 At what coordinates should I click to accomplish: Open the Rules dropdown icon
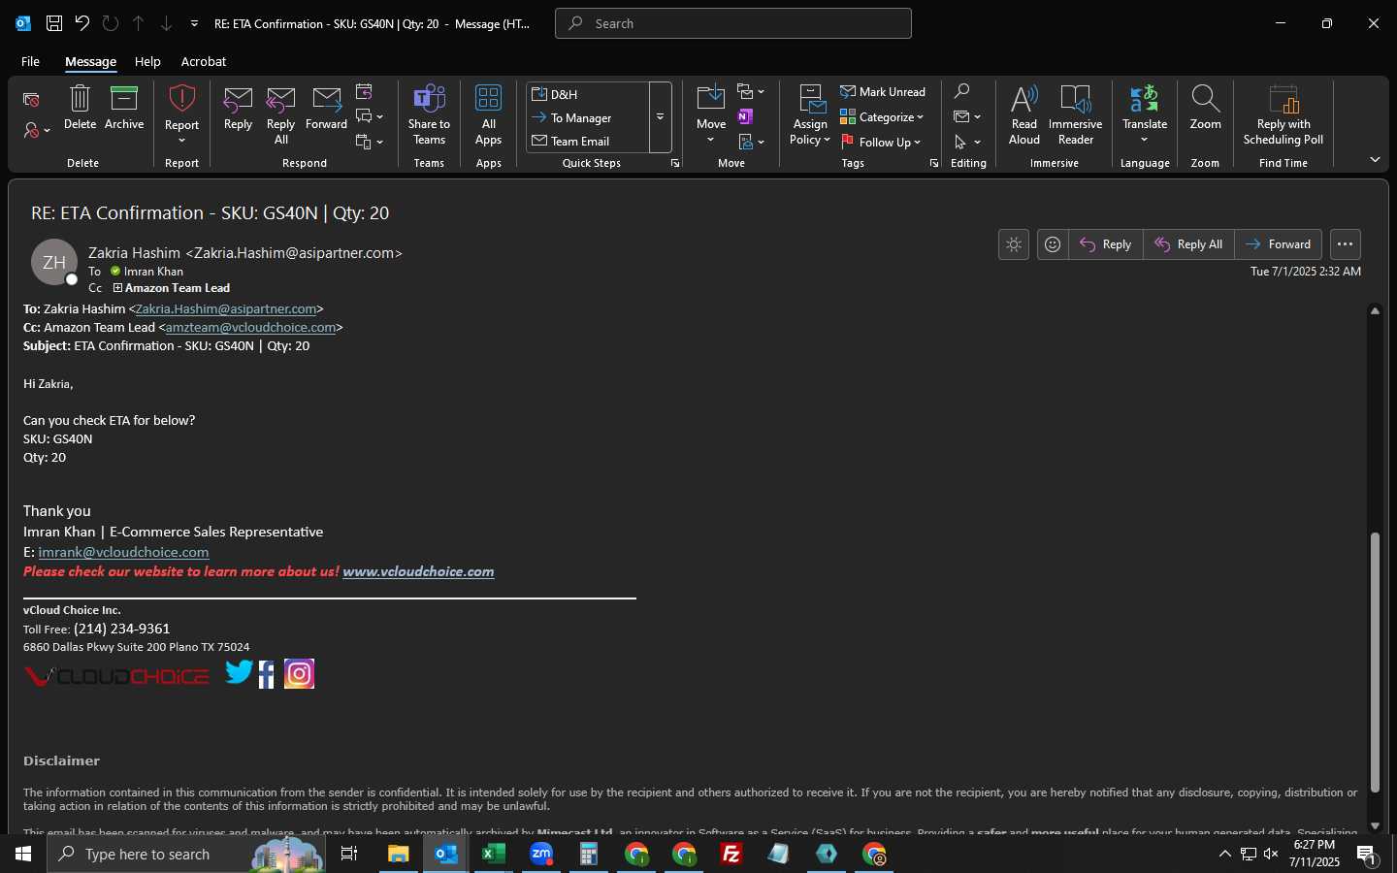(x=751, y=92)
